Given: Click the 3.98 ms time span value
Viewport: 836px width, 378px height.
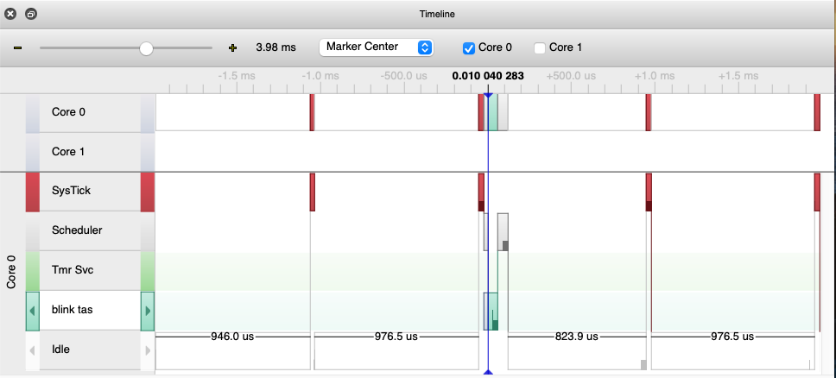Looking at the screenshot, I should (275, 47).
